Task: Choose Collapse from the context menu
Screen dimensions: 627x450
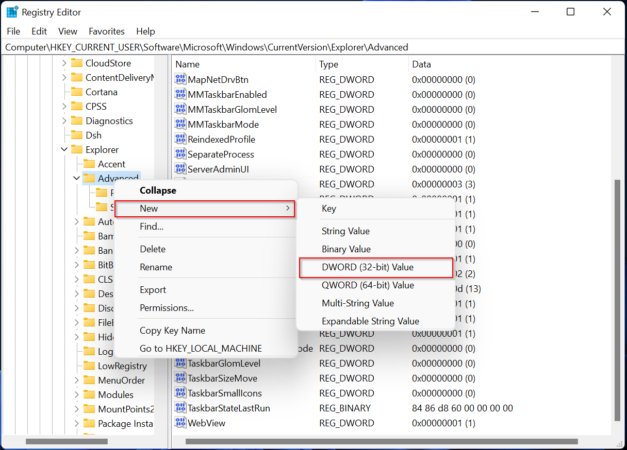Action: pyautogui.click(x=206, y=191)
